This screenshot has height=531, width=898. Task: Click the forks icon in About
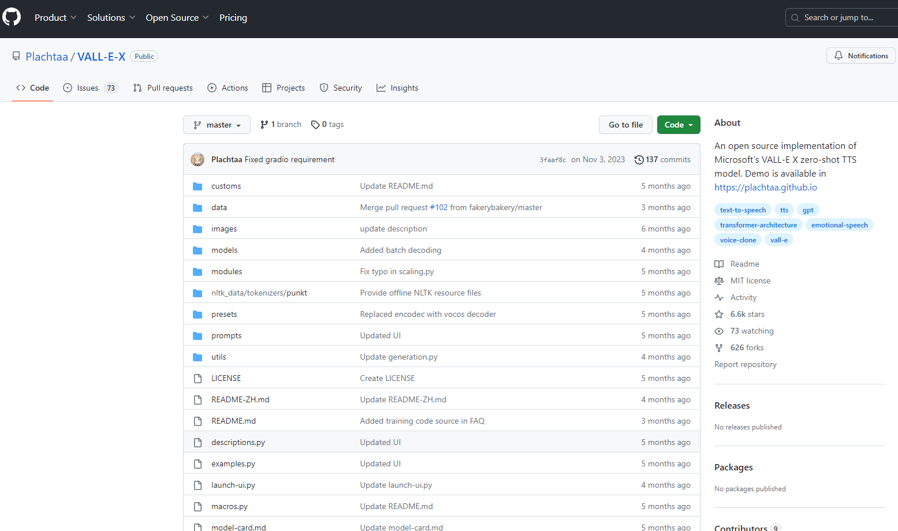pyautogui.click(x=719, y=347)
